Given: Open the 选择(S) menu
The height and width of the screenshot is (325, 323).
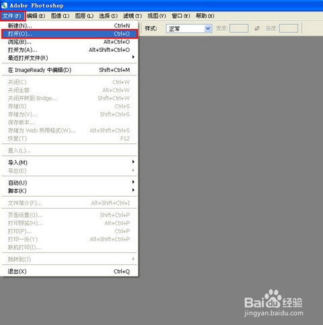Looking at the screenshot, I should [x=108, y=16].
